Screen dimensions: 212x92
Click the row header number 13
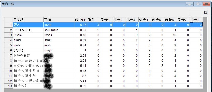coord(8,86)
